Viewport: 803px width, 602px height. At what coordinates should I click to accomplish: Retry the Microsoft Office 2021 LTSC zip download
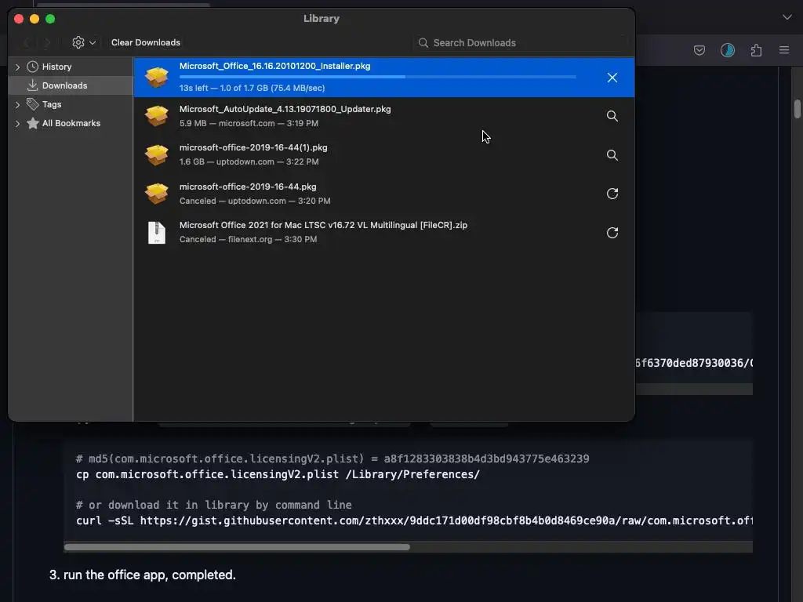point(612,233)
